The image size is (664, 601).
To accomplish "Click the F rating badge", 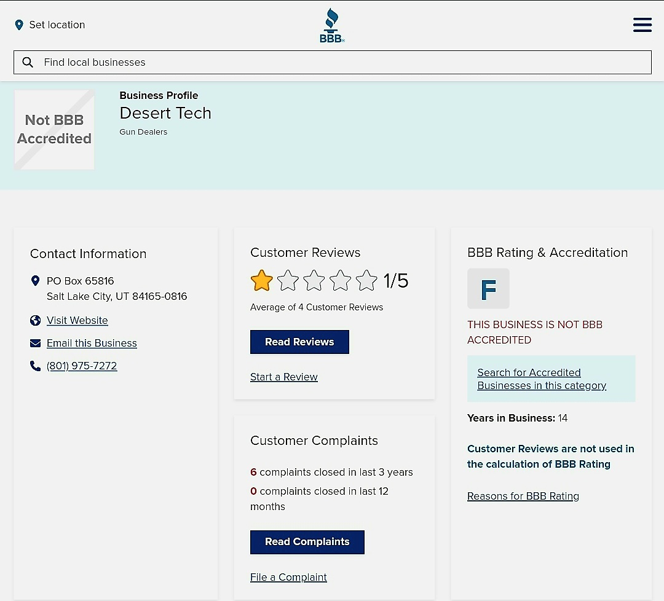I will (x=488, y=289).
